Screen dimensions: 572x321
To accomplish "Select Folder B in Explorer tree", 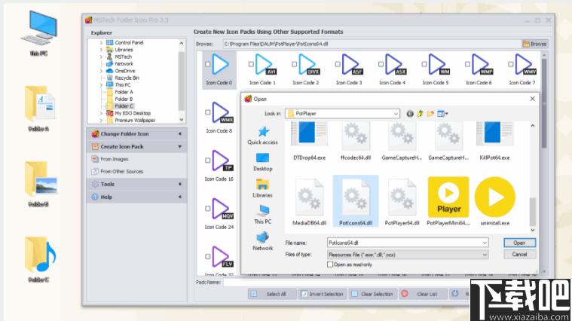I will 124,99.
